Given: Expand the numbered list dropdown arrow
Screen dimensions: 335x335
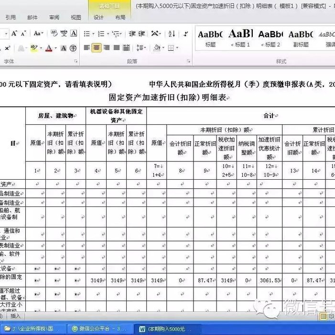Looking at the screenshot, I should [108, 34].
